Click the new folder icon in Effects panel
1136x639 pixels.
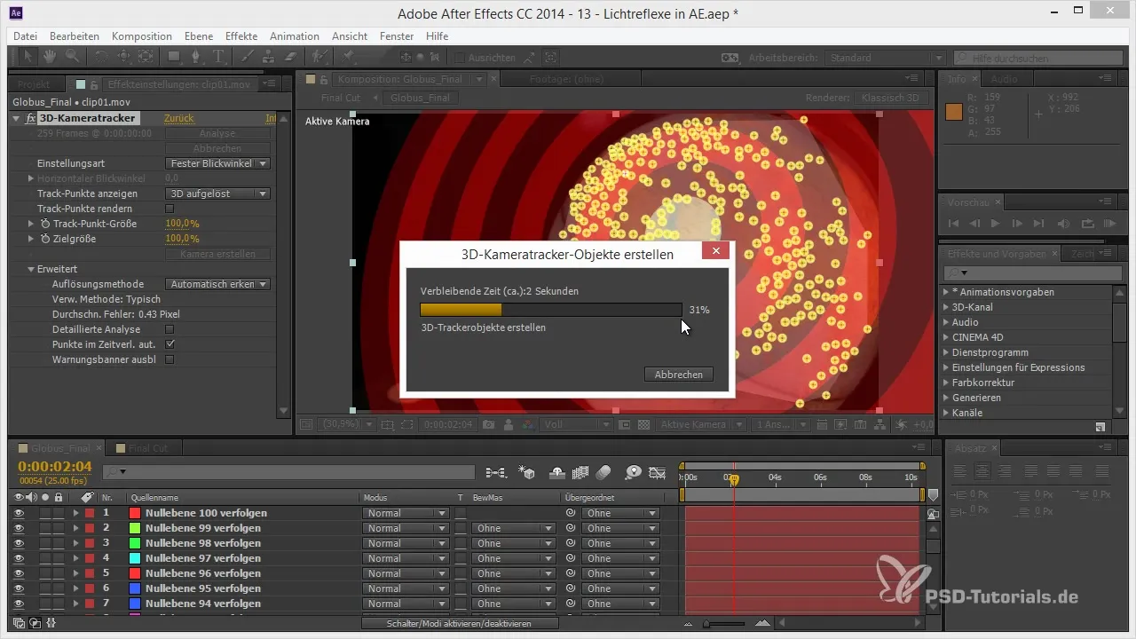pyautogui.click(x=1100, y=427)
